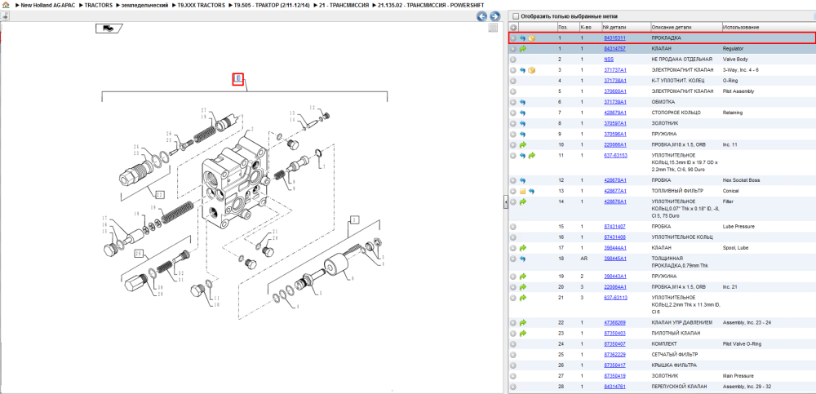Viewport: 816px width, 394px height.
Task: Click blue arrow icon in ПРУЖИНА 370596A1 row
Action: tap(523, 134)
